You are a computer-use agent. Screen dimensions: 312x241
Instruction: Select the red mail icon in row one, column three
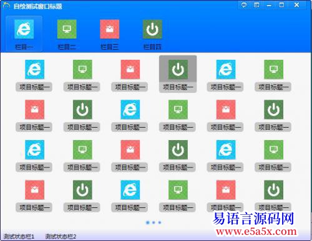click(130, 69)
